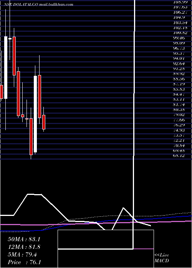The image size is (192, 268).
Task: Click the 76.29 price level label
Action: (x=179, y=125)
